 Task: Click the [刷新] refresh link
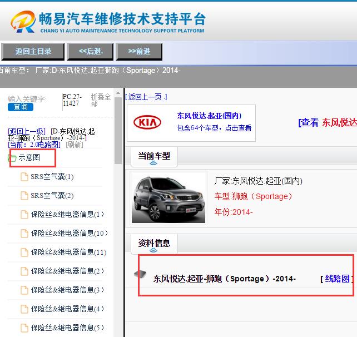[x=75, y=145]
